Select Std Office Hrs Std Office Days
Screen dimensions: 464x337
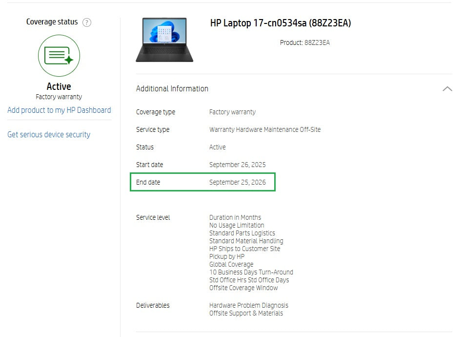[x=249, y=280]
